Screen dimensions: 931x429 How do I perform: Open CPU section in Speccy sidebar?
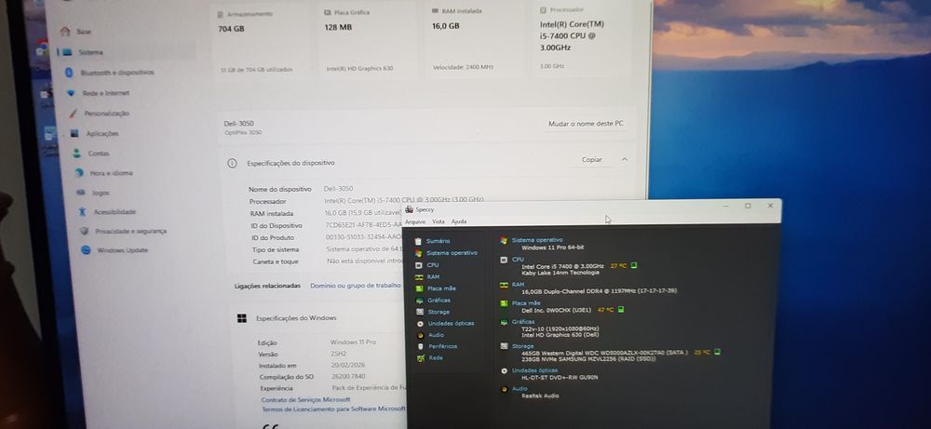coord(432,264)
